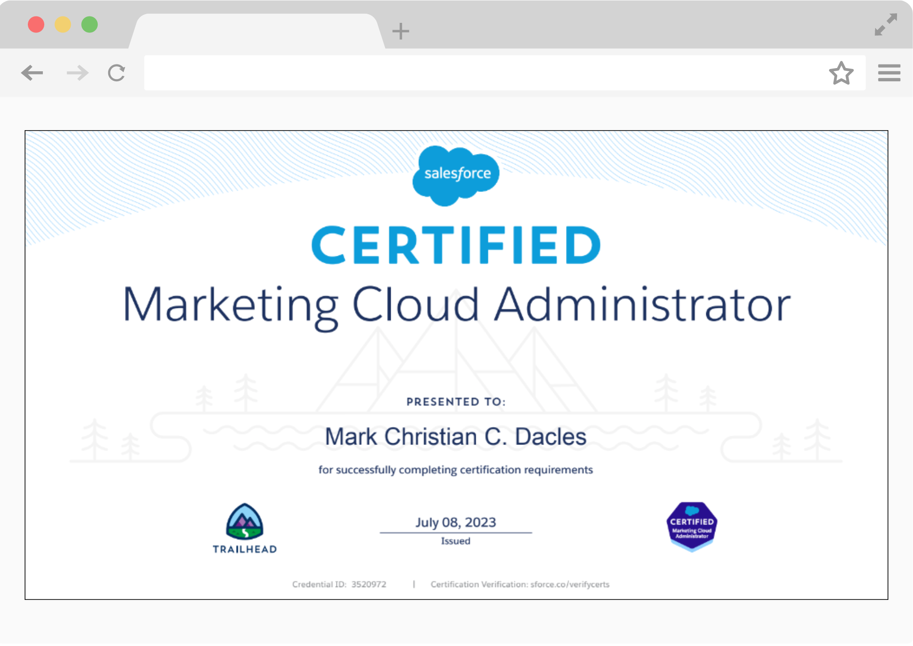This screenshot has height=646, width=913.
Task: Click the Trailhead logo badge
Action: click(245, 529)
